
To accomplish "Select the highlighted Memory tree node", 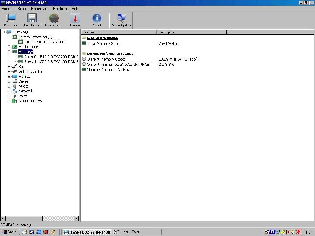I will pyautogui.click(x=25, y=52).
